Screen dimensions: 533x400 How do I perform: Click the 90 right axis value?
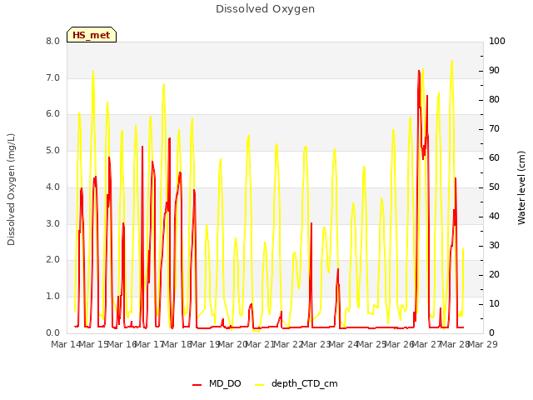(x=494, y=70)
